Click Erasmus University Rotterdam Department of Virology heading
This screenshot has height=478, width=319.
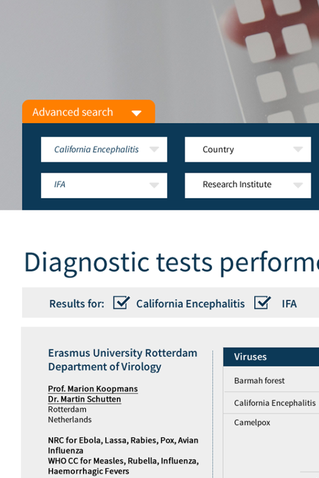pyautogui.click(x=122, y=360)
